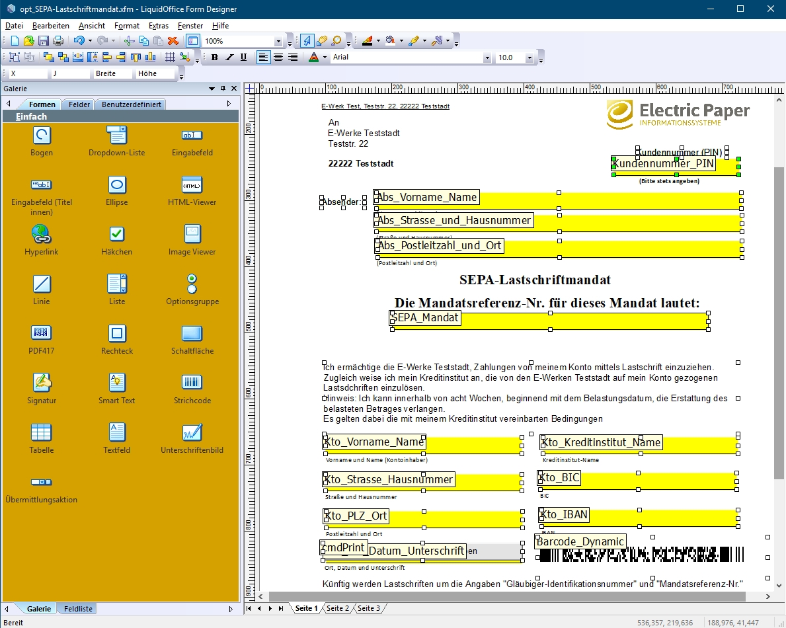Pick the PDF417 barcode gallery item
Image resolution: width=786 pixels, height=628 pixels.
(x=42, y=340)
